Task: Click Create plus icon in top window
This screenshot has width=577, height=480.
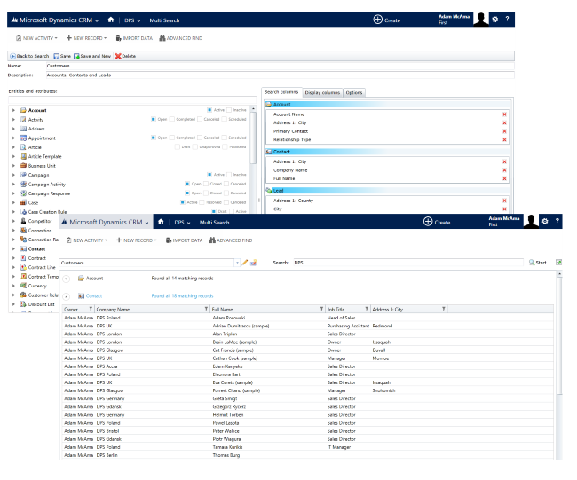Action: pyautogui.click(x=378, y=20)
